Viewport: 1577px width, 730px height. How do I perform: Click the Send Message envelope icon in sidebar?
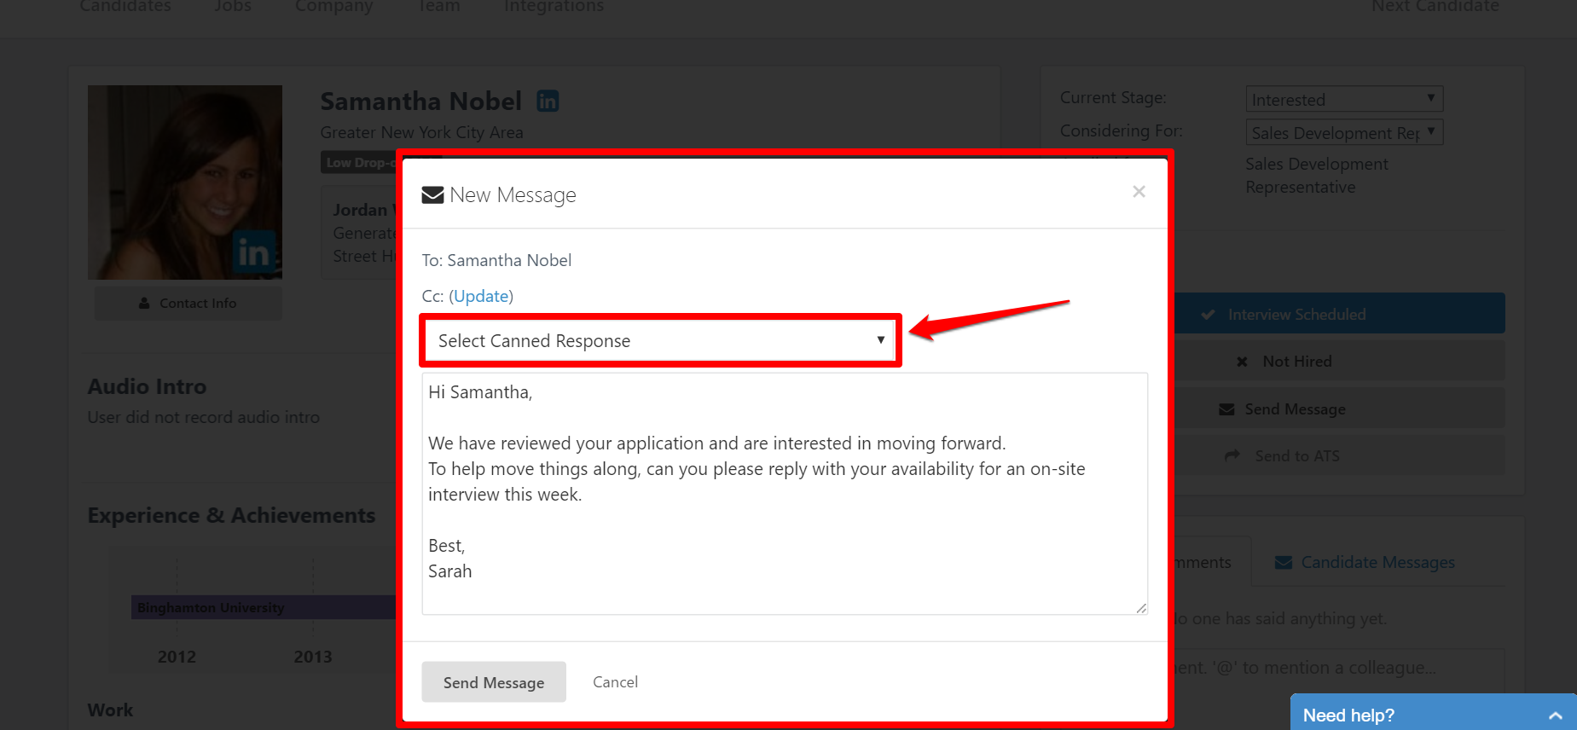pos(1226,409)
